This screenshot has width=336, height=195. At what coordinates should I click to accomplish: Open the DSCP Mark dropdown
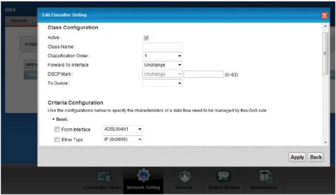coord(163,74)
